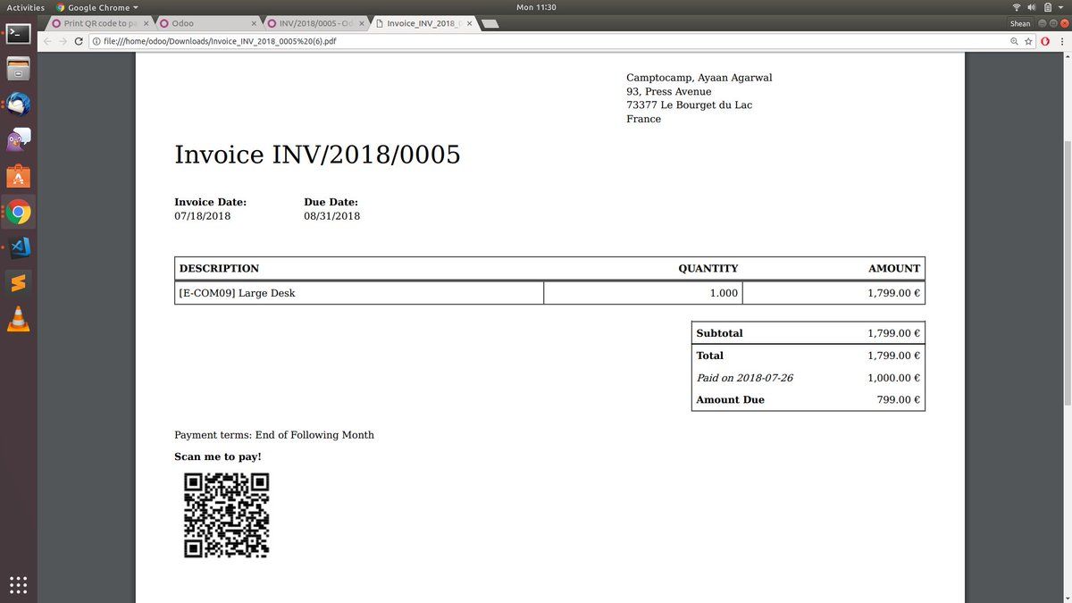Launch Terminal from the dock
Viewport: 1072px width, 603px height.
[x=19, y=34]
